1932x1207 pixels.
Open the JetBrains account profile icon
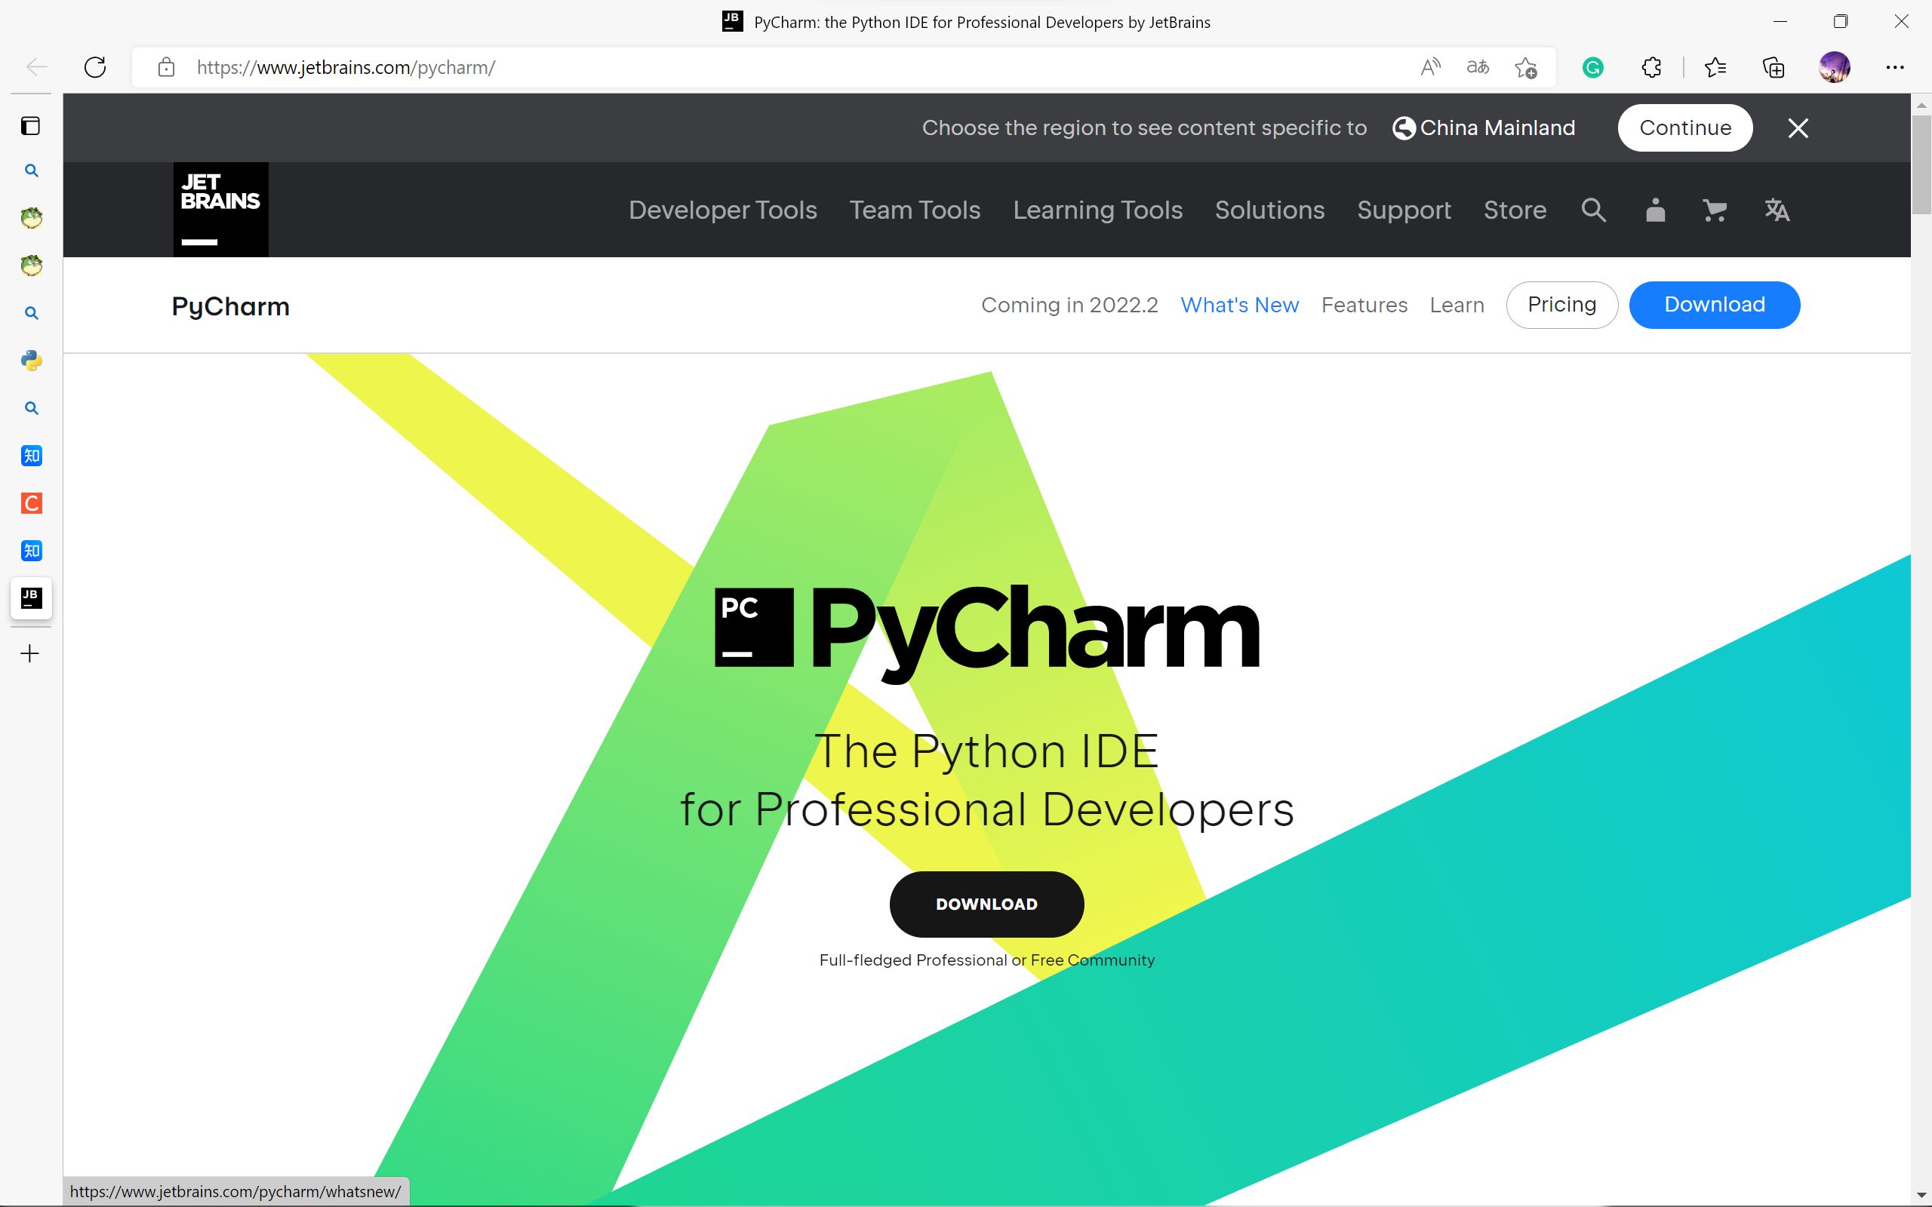1655,210
